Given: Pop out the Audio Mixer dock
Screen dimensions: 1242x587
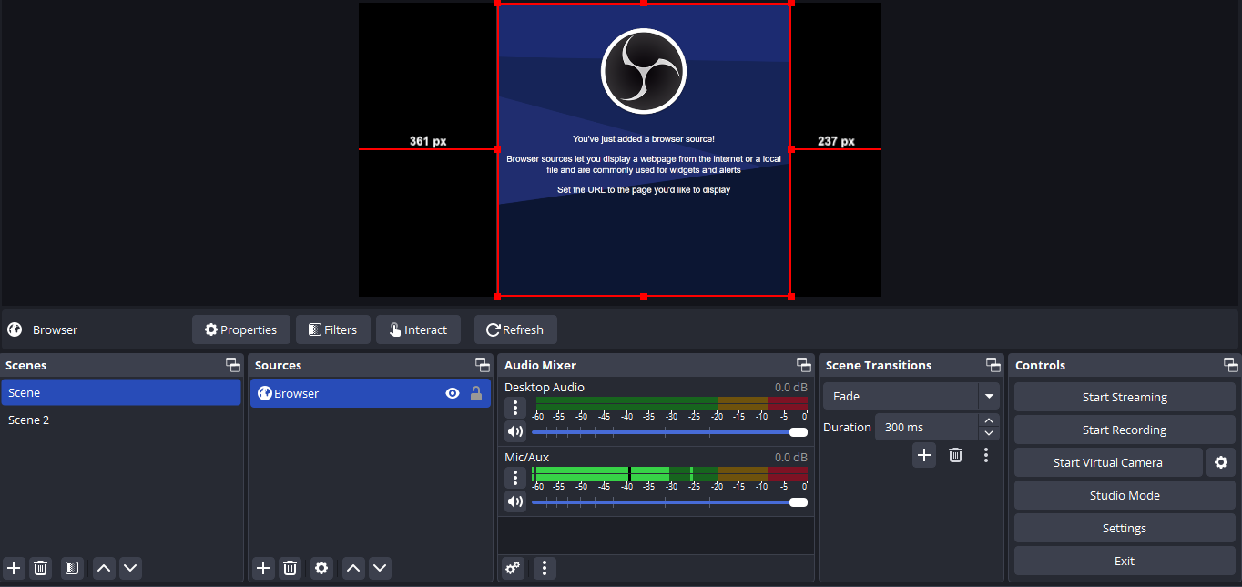Looking at the screenshot, I should point(803,365).
